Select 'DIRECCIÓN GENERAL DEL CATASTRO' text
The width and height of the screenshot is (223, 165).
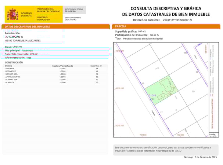(x=73, y=19)
